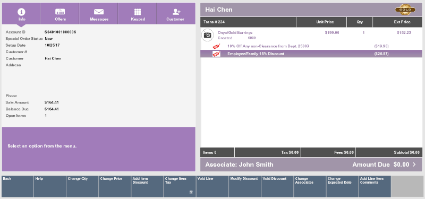Click the ($19.90) discount amount
Screen dimensions: 425x199
click(381, 46)
